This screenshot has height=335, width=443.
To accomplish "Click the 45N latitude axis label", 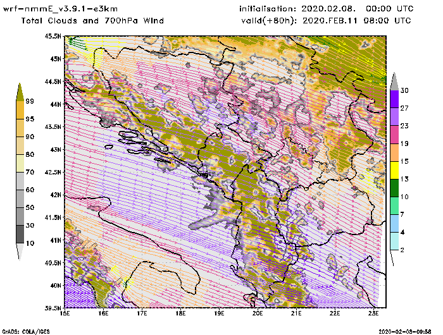I will [x=56, y=59].
